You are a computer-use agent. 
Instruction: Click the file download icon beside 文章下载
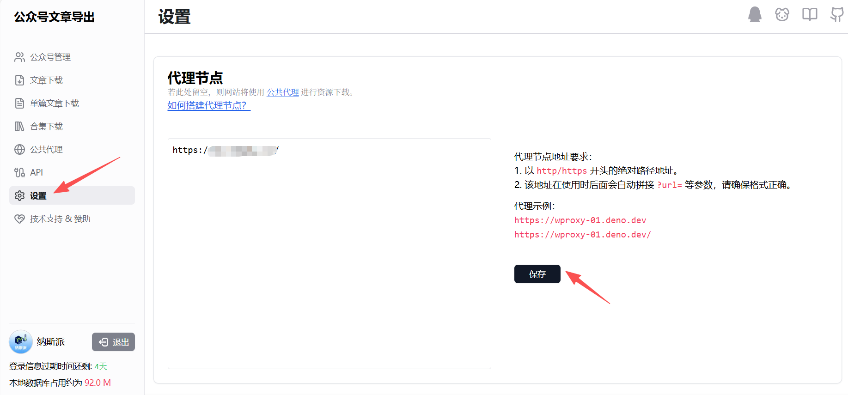click(19, 80)
